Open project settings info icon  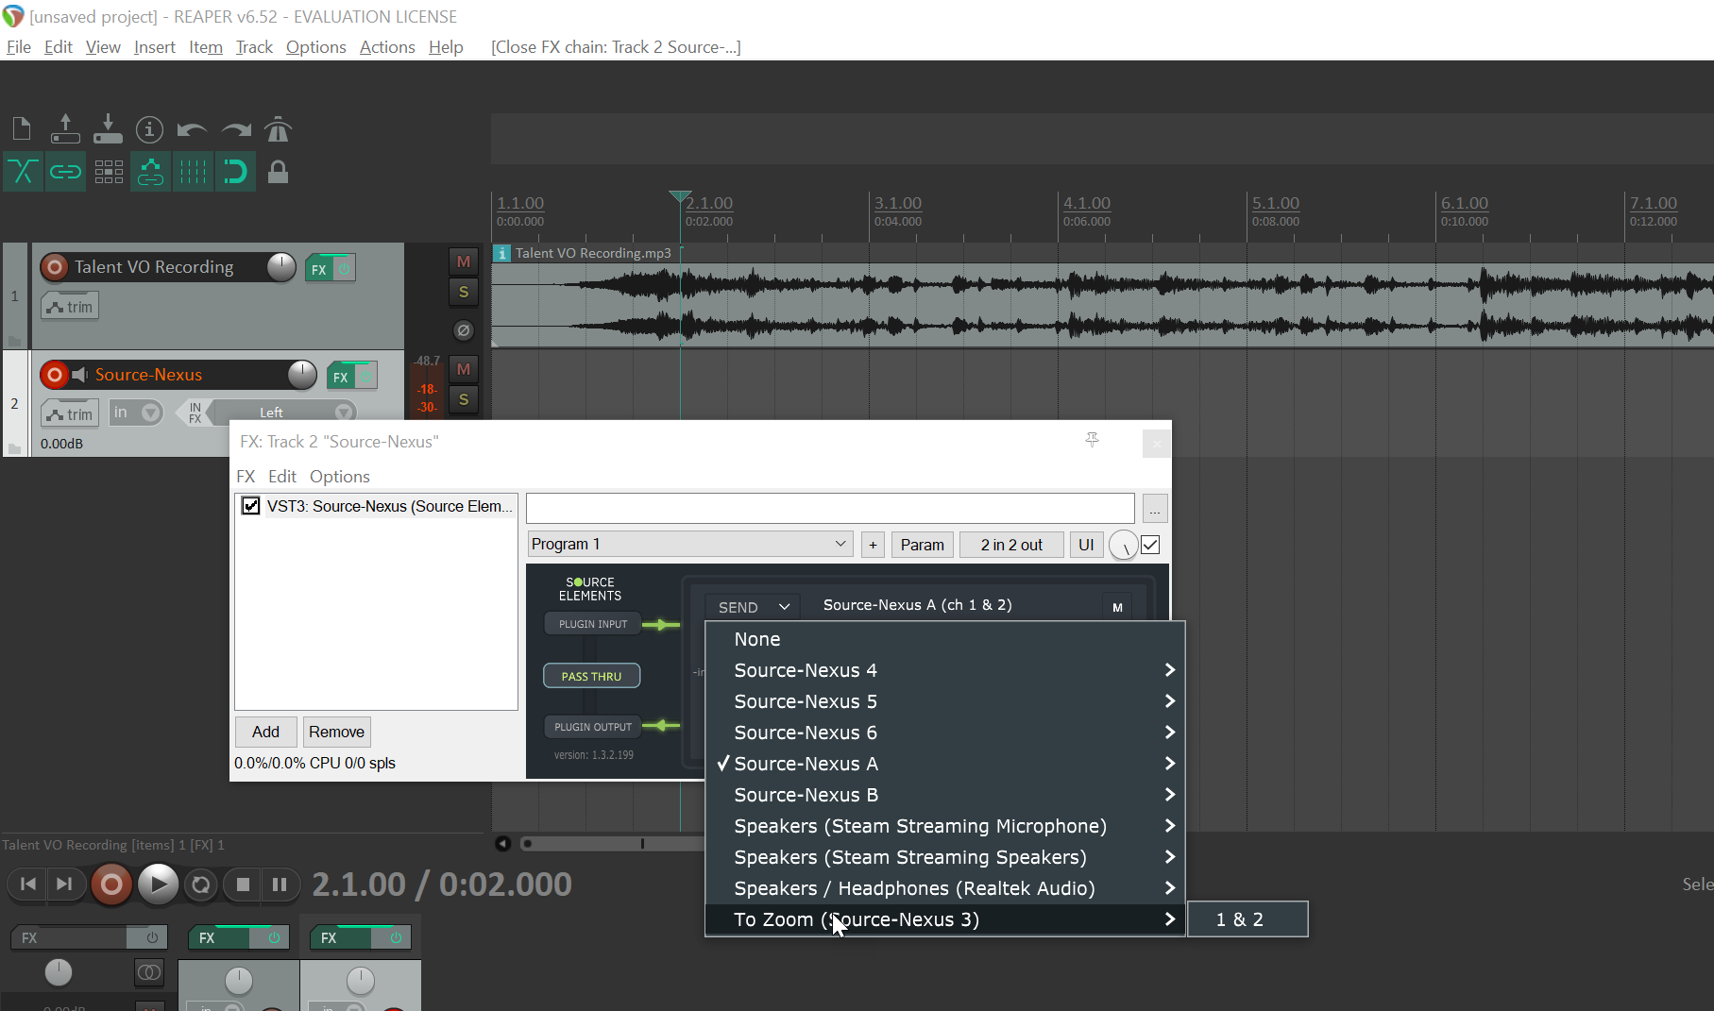(x=149, y=129)
